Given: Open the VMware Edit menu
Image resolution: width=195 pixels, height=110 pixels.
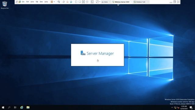Looking at the screenshot, I should 27,2.
